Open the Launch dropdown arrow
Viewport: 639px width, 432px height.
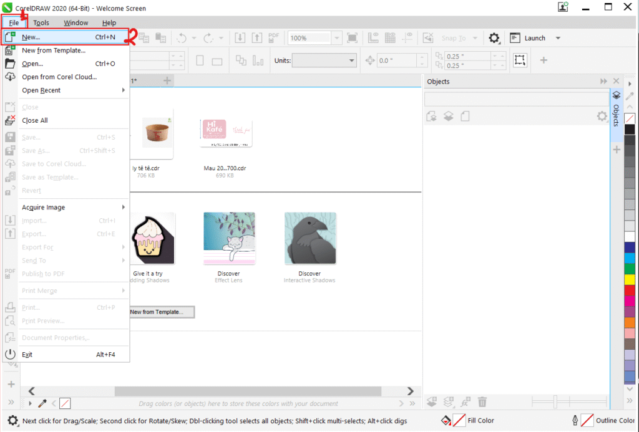[x=559, y=38]
